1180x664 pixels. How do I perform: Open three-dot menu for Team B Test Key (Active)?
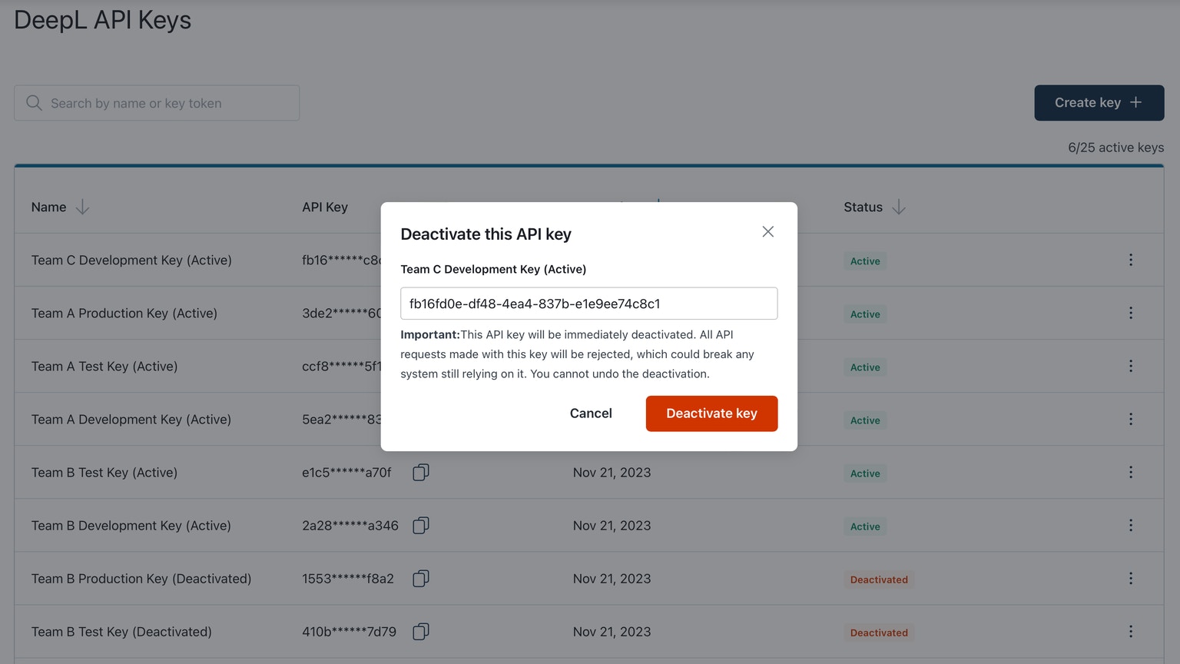(1130, 472)
